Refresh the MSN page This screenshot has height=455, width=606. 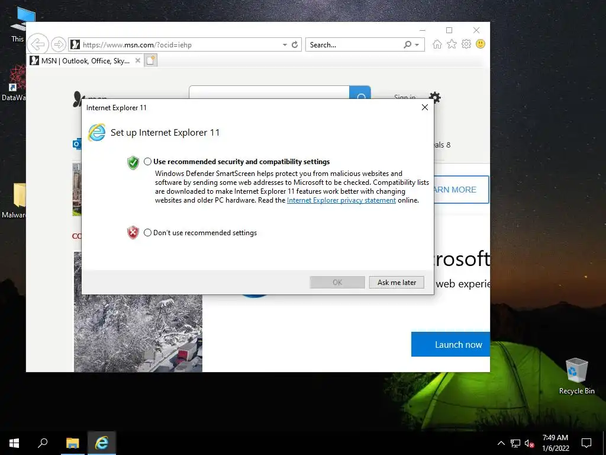295,44
